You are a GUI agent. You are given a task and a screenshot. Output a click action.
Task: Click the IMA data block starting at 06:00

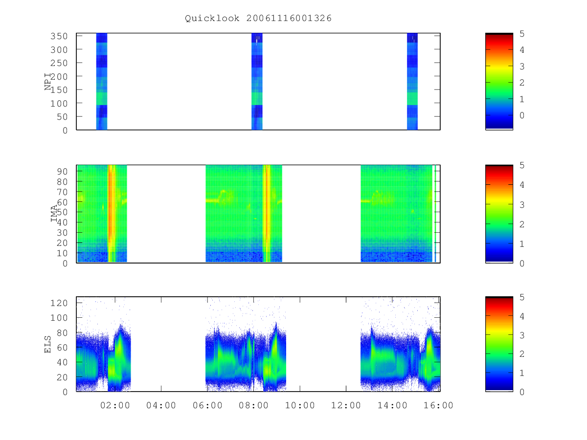[x=244, y=214]
